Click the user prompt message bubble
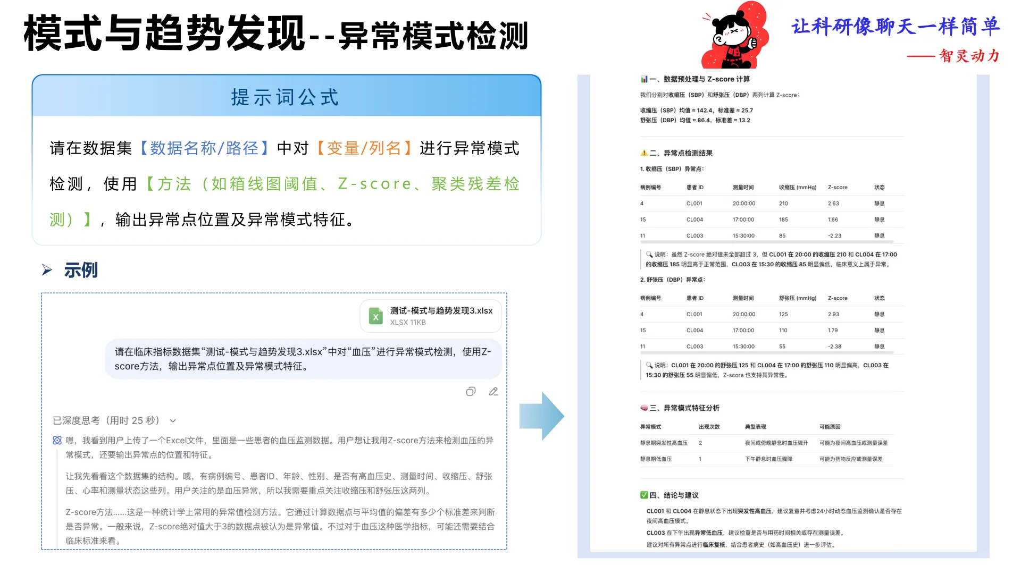This screenshot has width=1021, height=574. point(303,359)
